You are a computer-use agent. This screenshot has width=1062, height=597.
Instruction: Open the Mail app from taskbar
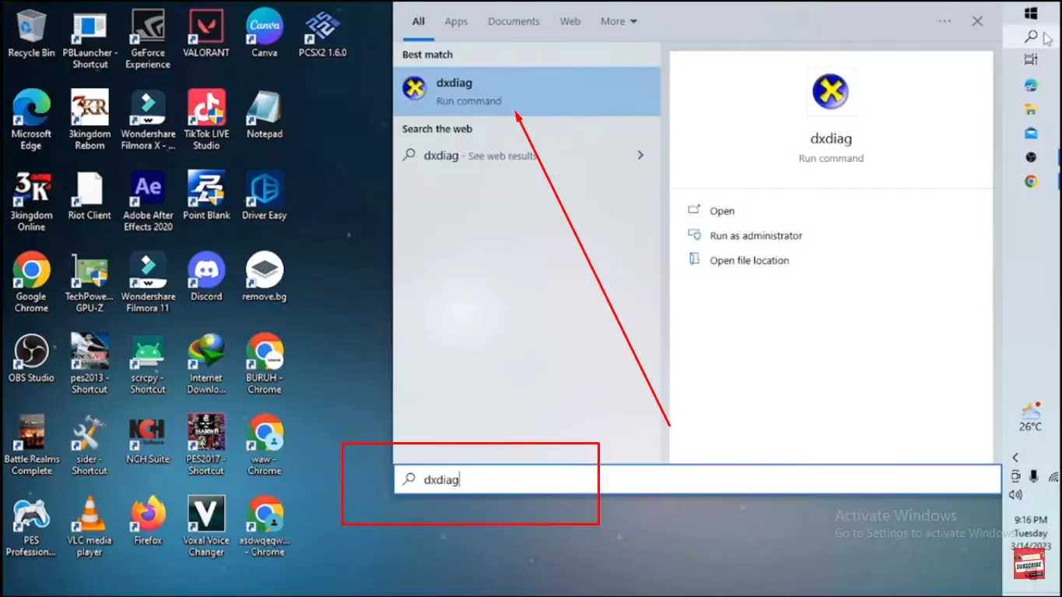(1032, 133)
